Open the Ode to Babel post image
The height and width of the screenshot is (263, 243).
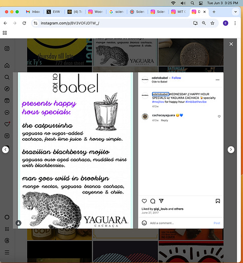coord(75,150)
